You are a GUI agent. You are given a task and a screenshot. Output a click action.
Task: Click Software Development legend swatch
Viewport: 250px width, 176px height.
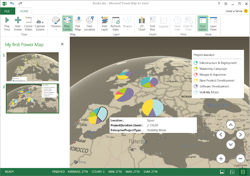click(x=196, y=86)
